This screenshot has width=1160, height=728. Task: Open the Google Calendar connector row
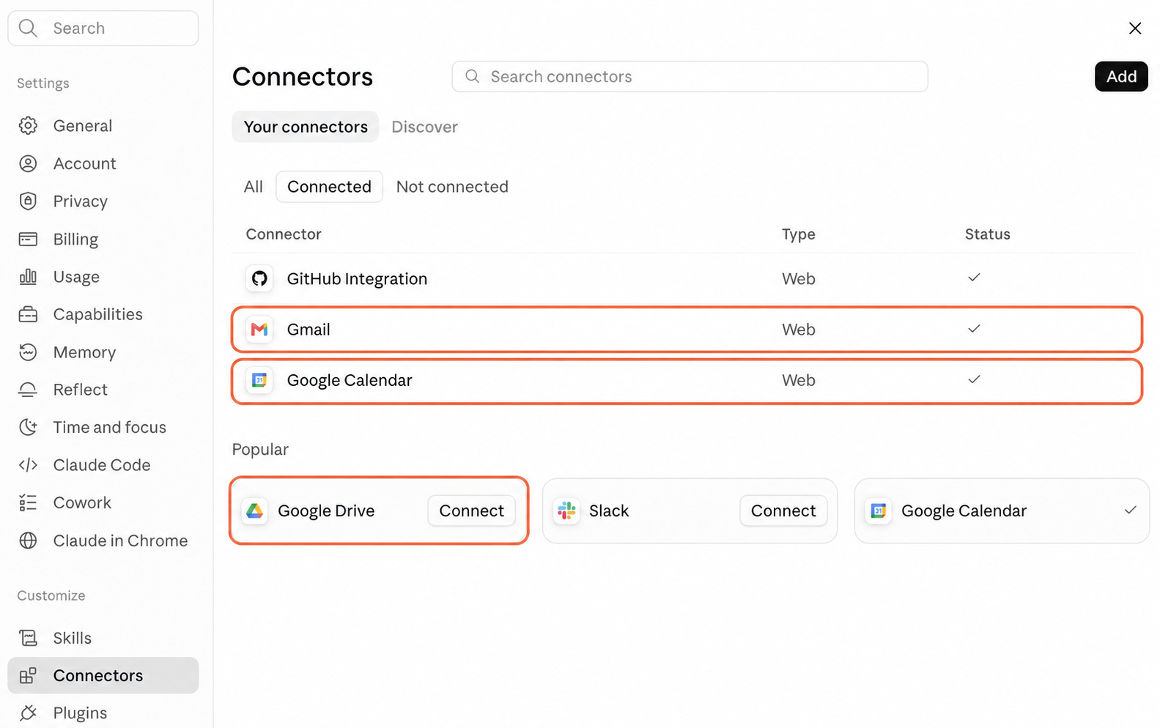pos(687,380)
